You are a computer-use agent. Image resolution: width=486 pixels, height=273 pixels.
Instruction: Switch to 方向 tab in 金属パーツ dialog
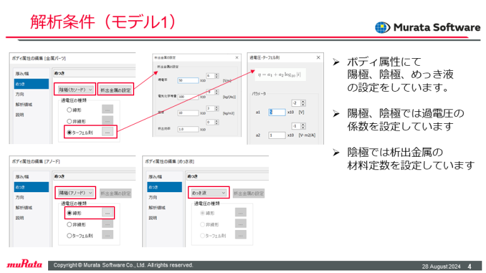click(20, 94)
